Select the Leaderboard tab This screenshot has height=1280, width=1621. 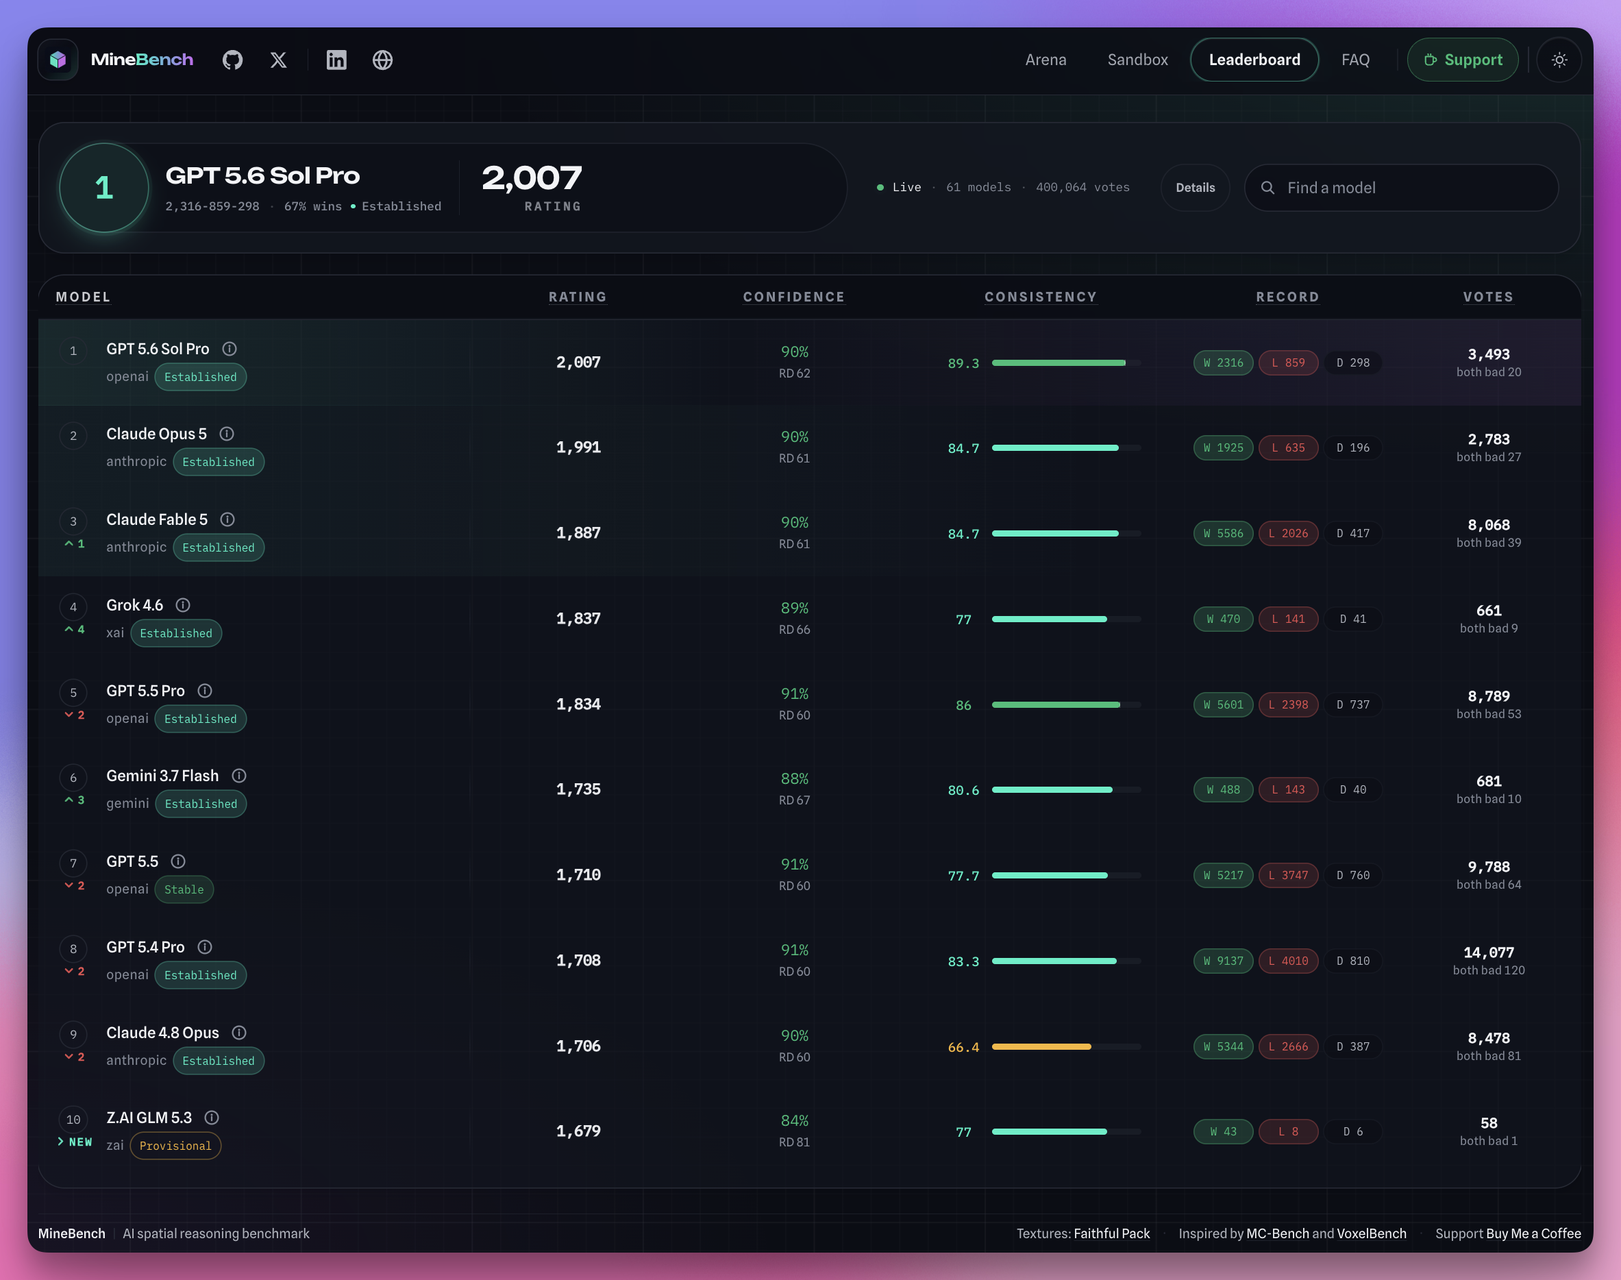point(1254,60)
